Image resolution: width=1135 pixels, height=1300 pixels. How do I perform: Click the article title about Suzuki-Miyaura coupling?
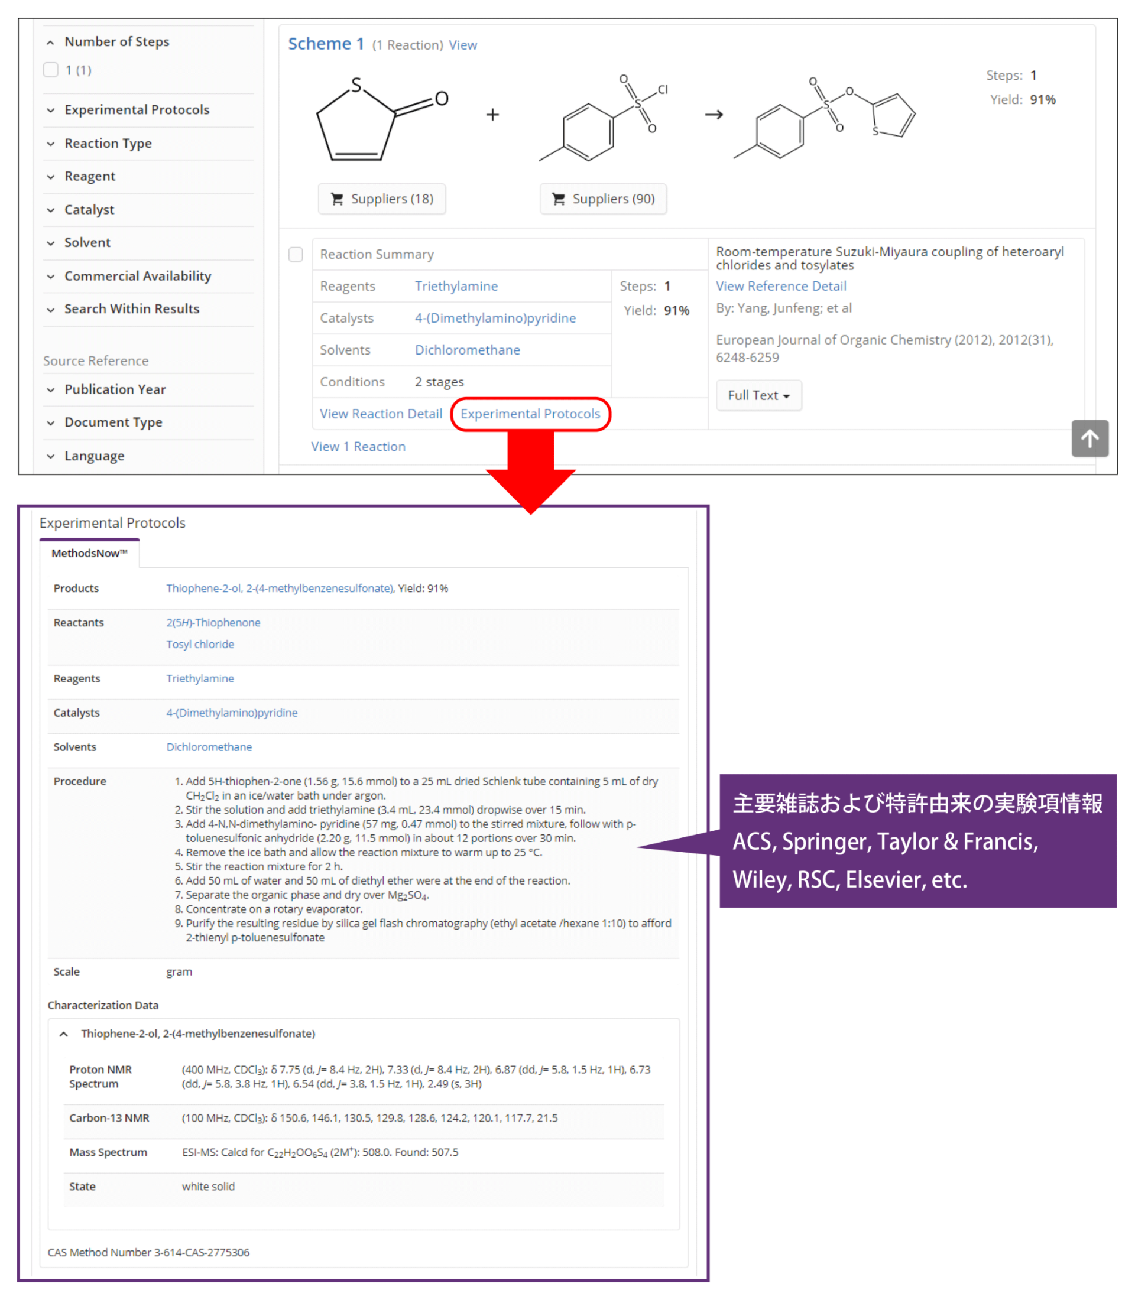click(x=890, y=258)
